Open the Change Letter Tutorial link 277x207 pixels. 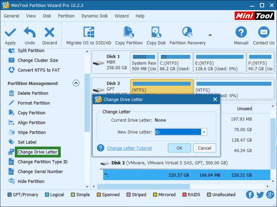click(129, 148)
